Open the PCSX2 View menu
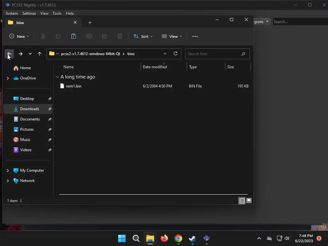 point(44,13)
